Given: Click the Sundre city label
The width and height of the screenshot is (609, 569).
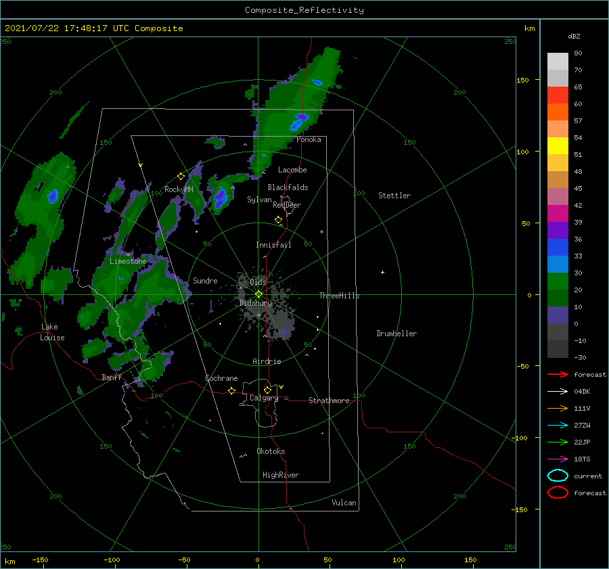Looking at the screenshot, I should pyautogui.click(x=205, y=280).
